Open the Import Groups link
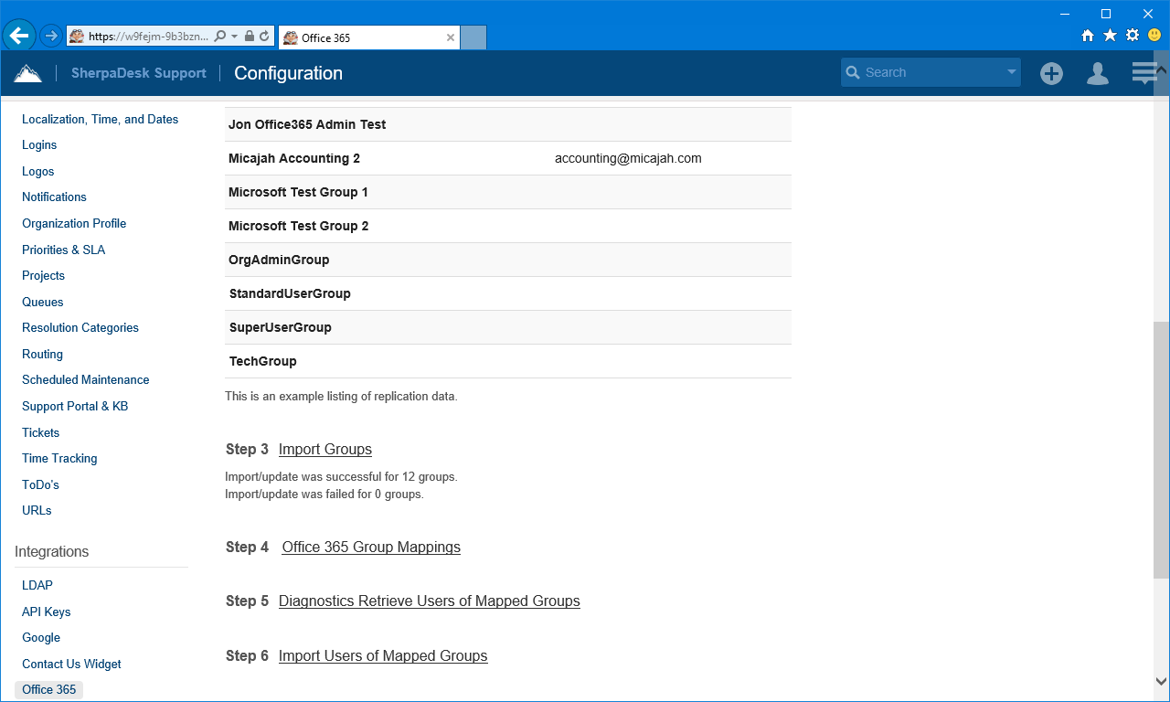This screenshot has width=1170, height=702. click(324, 449)
